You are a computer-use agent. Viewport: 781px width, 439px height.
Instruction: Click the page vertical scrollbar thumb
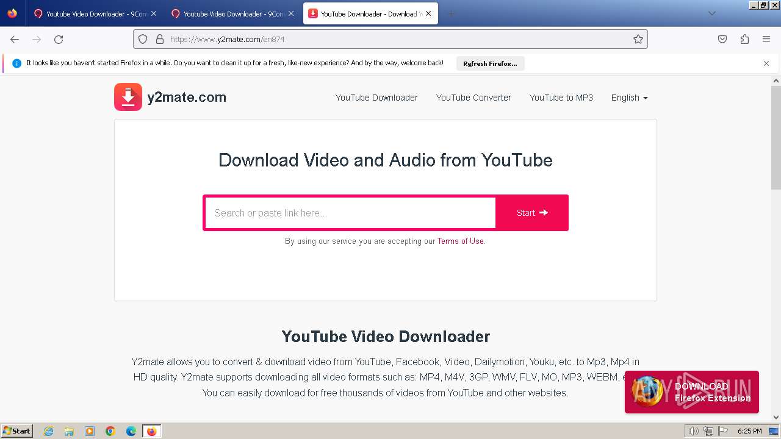coord(776,138)
